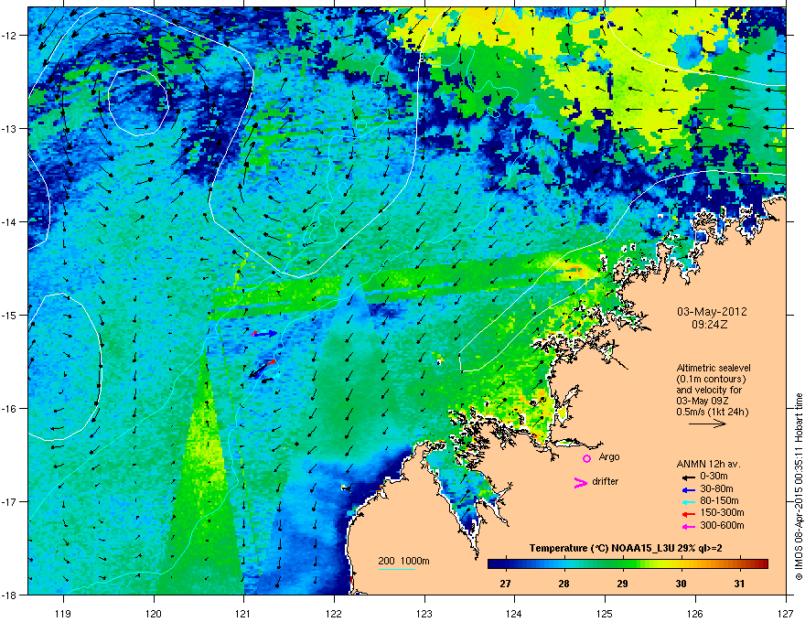Click the cyan bathymetry legend line under 200 1000m
Viewport: 805px width, 622px height.
point(397,569)
